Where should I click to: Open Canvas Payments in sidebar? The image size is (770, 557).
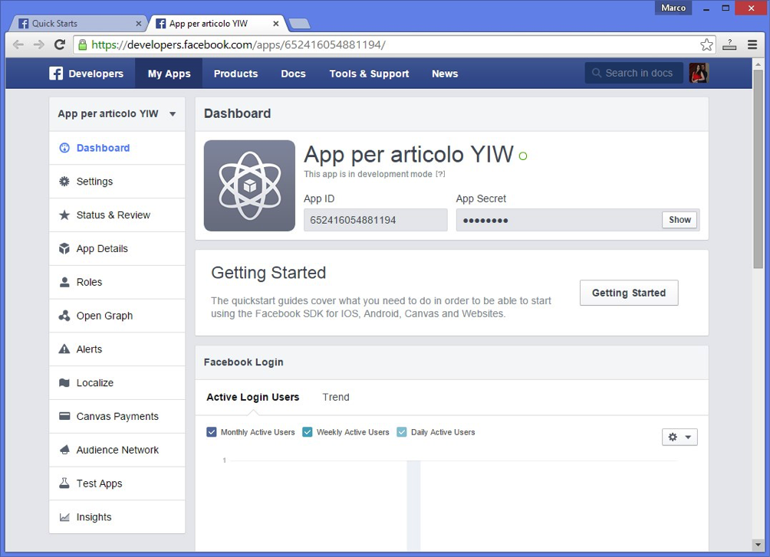coord(117,416)
